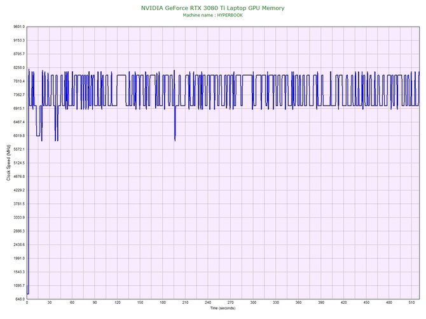Viewport: 426px width, 319px height.
Task: Click the 6467.4 y-axis value
Action: click(19, 122)
